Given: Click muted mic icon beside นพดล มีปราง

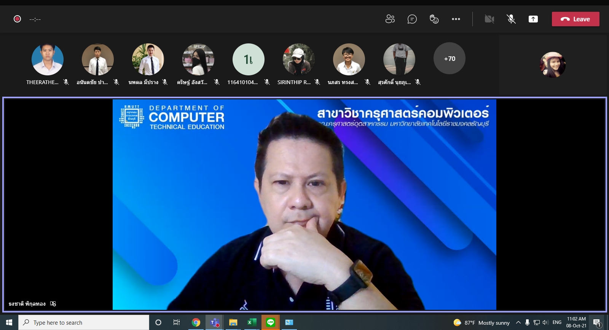Looking at the screenshot, I should click(x=165, y=82).
